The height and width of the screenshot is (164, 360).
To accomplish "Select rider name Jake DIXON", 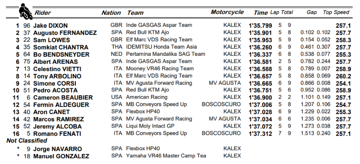I will (50, 26).
